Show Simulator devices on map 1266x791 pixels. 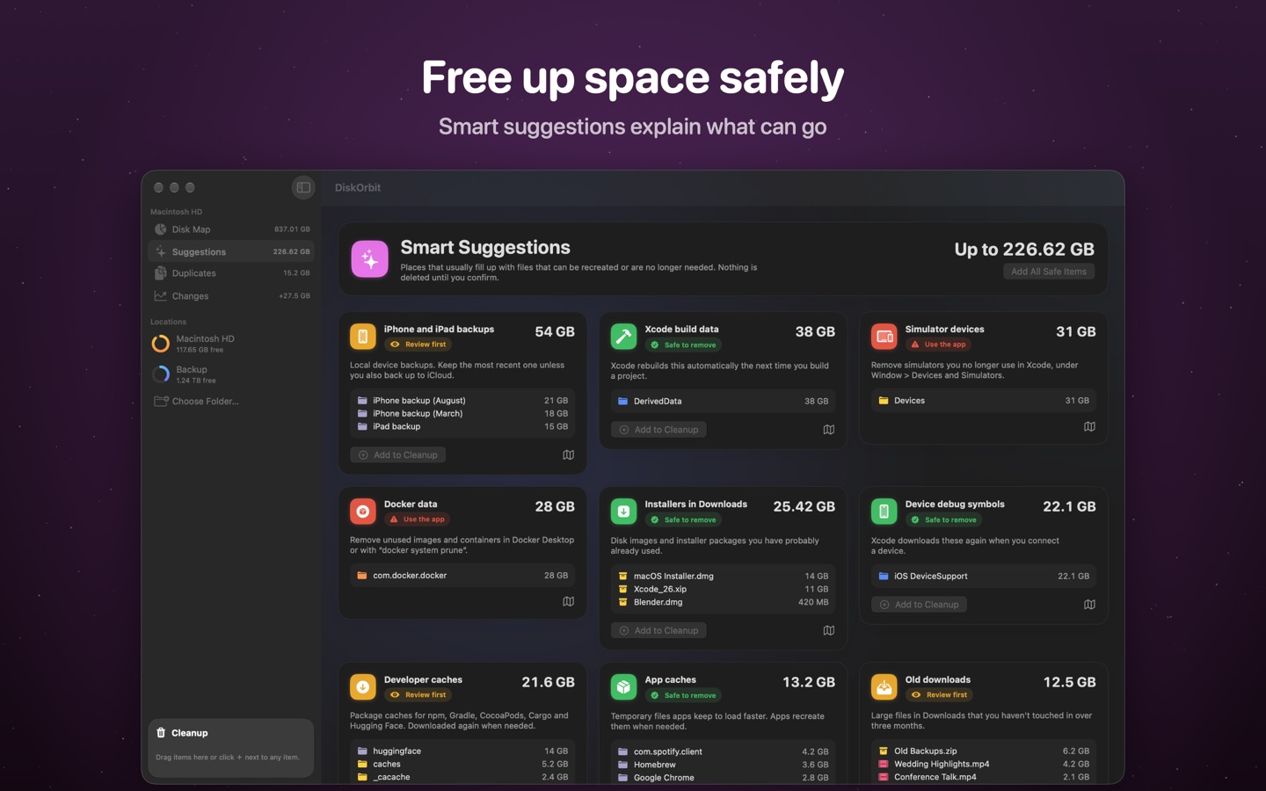[x=1089, y=426]
